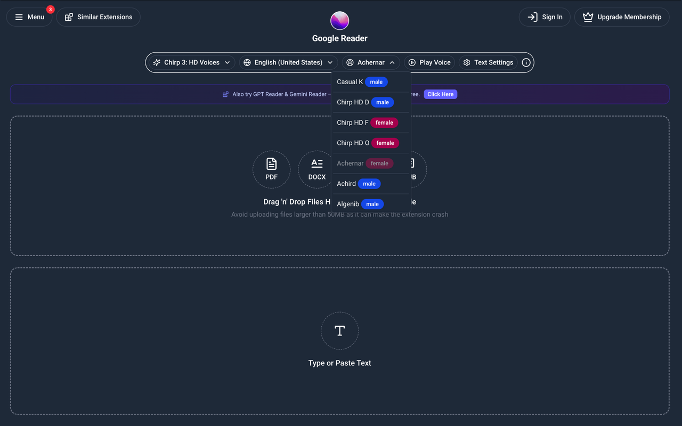Expand the Chirp 3: HD Voices dropdown
Screen dimensions: 682x426
tap(191, 62)
